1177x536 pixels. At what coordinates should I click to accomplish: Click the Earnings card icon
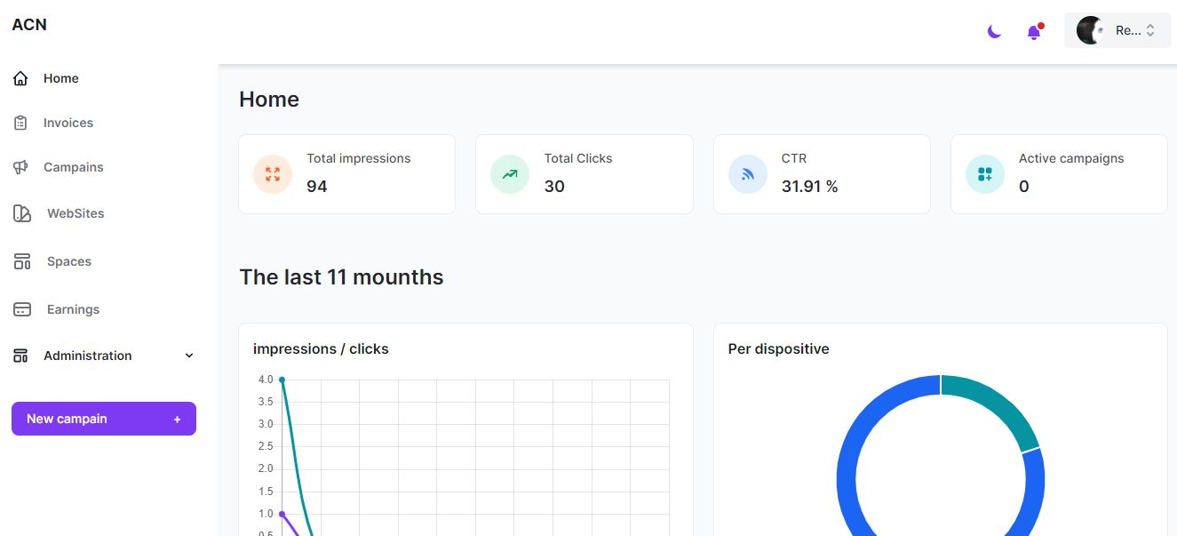click(x=22, y=309)
